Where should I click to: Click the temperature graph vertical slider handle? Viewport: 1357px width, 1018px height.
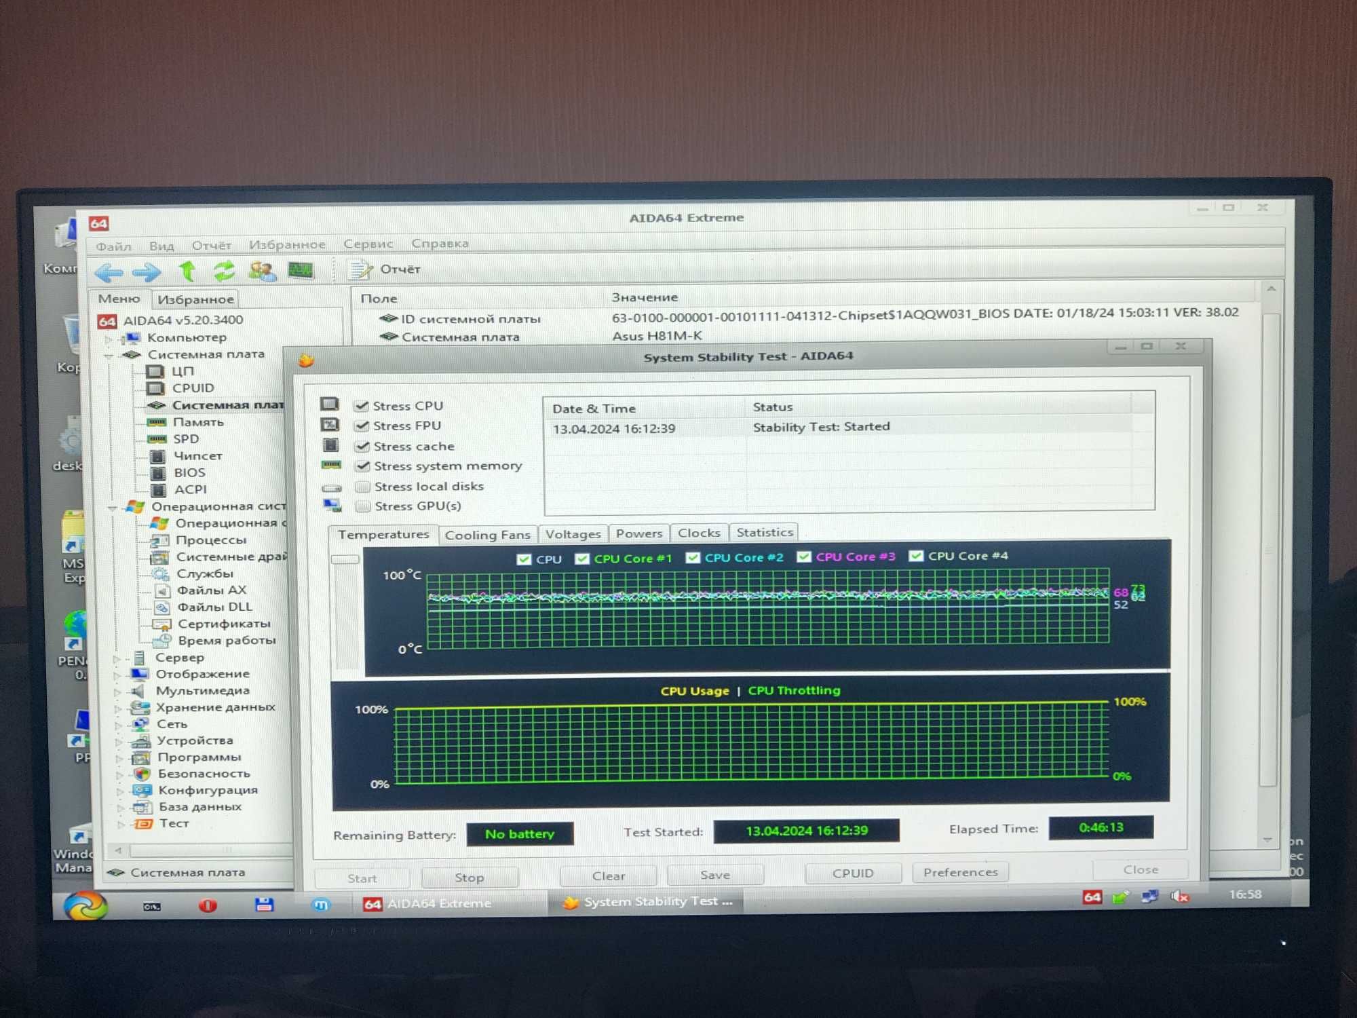point(345,559)
